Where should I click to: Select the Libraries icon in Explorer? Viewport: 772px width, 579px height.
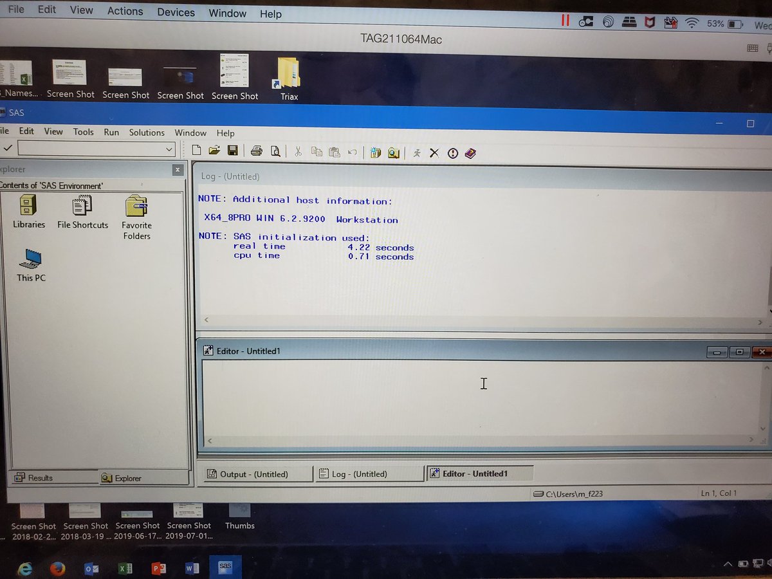[29, 212]
